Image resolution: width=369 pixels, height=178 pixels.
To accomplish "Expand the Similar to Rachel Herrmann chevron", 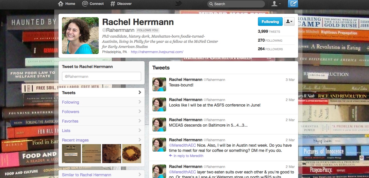I will click(x=140, y=175).
